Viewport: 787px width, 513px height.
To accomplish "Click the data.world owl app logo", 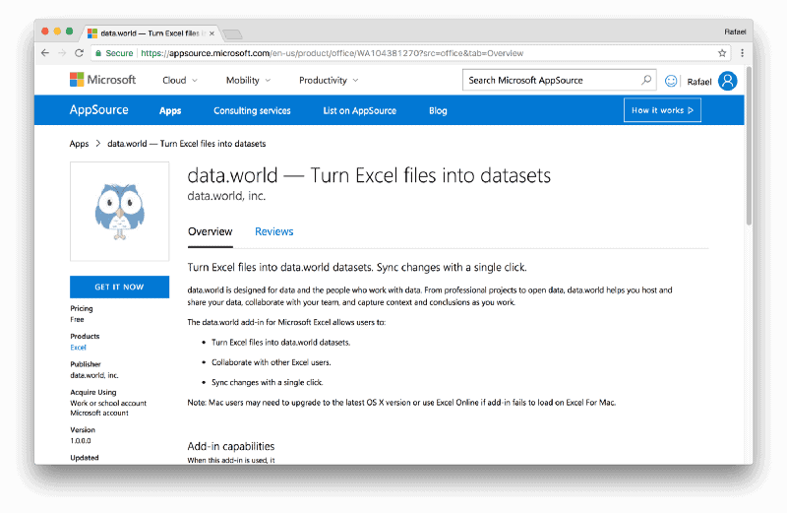I will 119,212.
